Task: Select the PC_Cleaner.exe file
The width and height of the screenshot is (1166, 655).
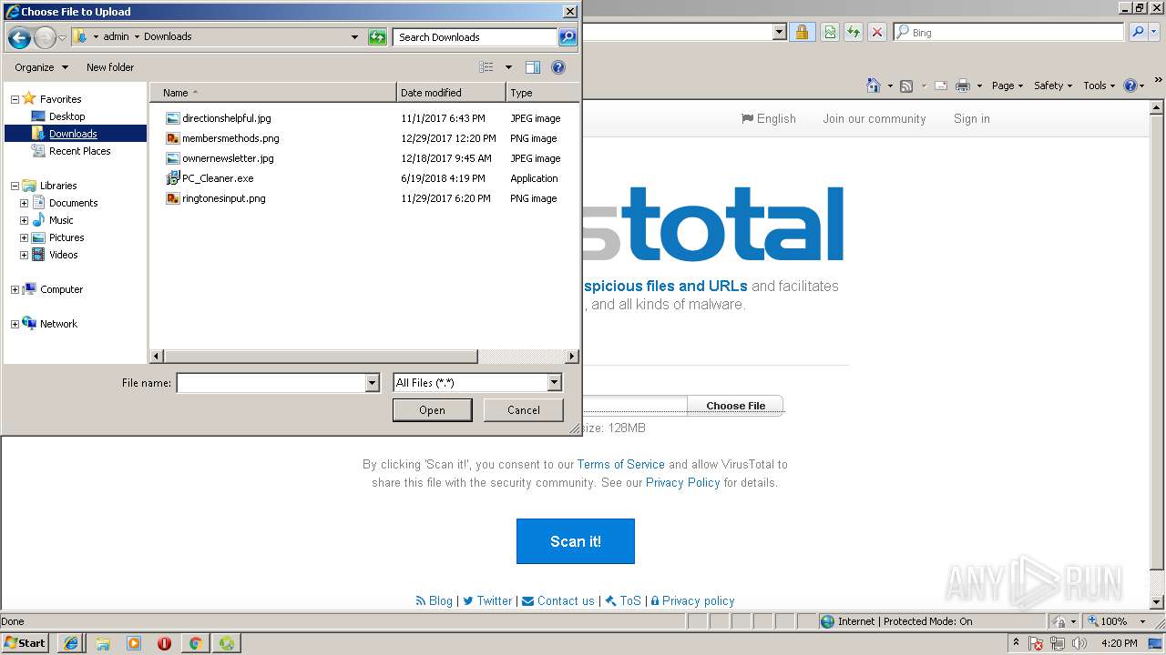Action: tap(218, 178)
